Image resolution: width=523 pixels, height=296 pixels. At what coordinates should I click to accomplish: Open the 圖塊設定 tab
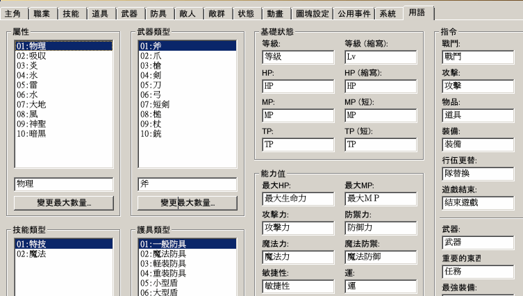[x=312, y=14]
